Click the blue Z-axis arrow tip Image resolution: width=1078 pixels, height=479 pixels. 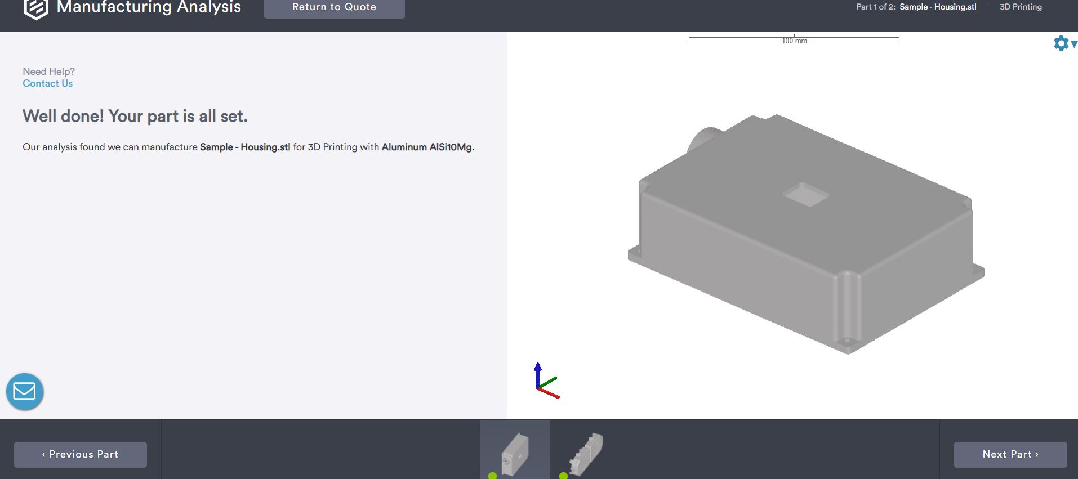coord(538,366)
